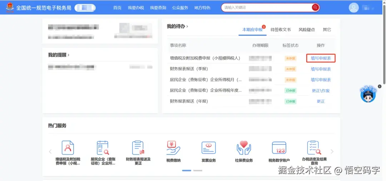This screenshot has height=181, width=386.
Task: Click the 办理期限 column header
Action: [260, 45]
